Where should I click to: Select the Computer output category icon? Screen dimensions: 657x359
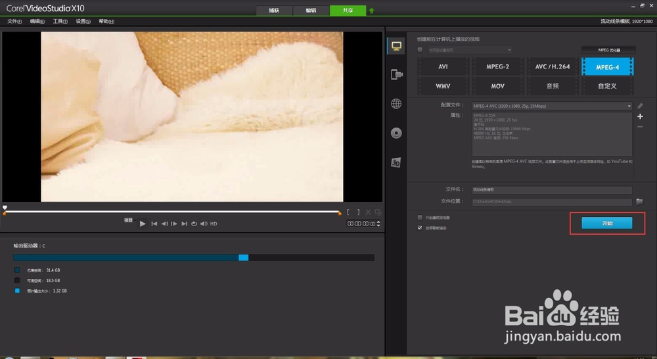(x=396, y=46)
